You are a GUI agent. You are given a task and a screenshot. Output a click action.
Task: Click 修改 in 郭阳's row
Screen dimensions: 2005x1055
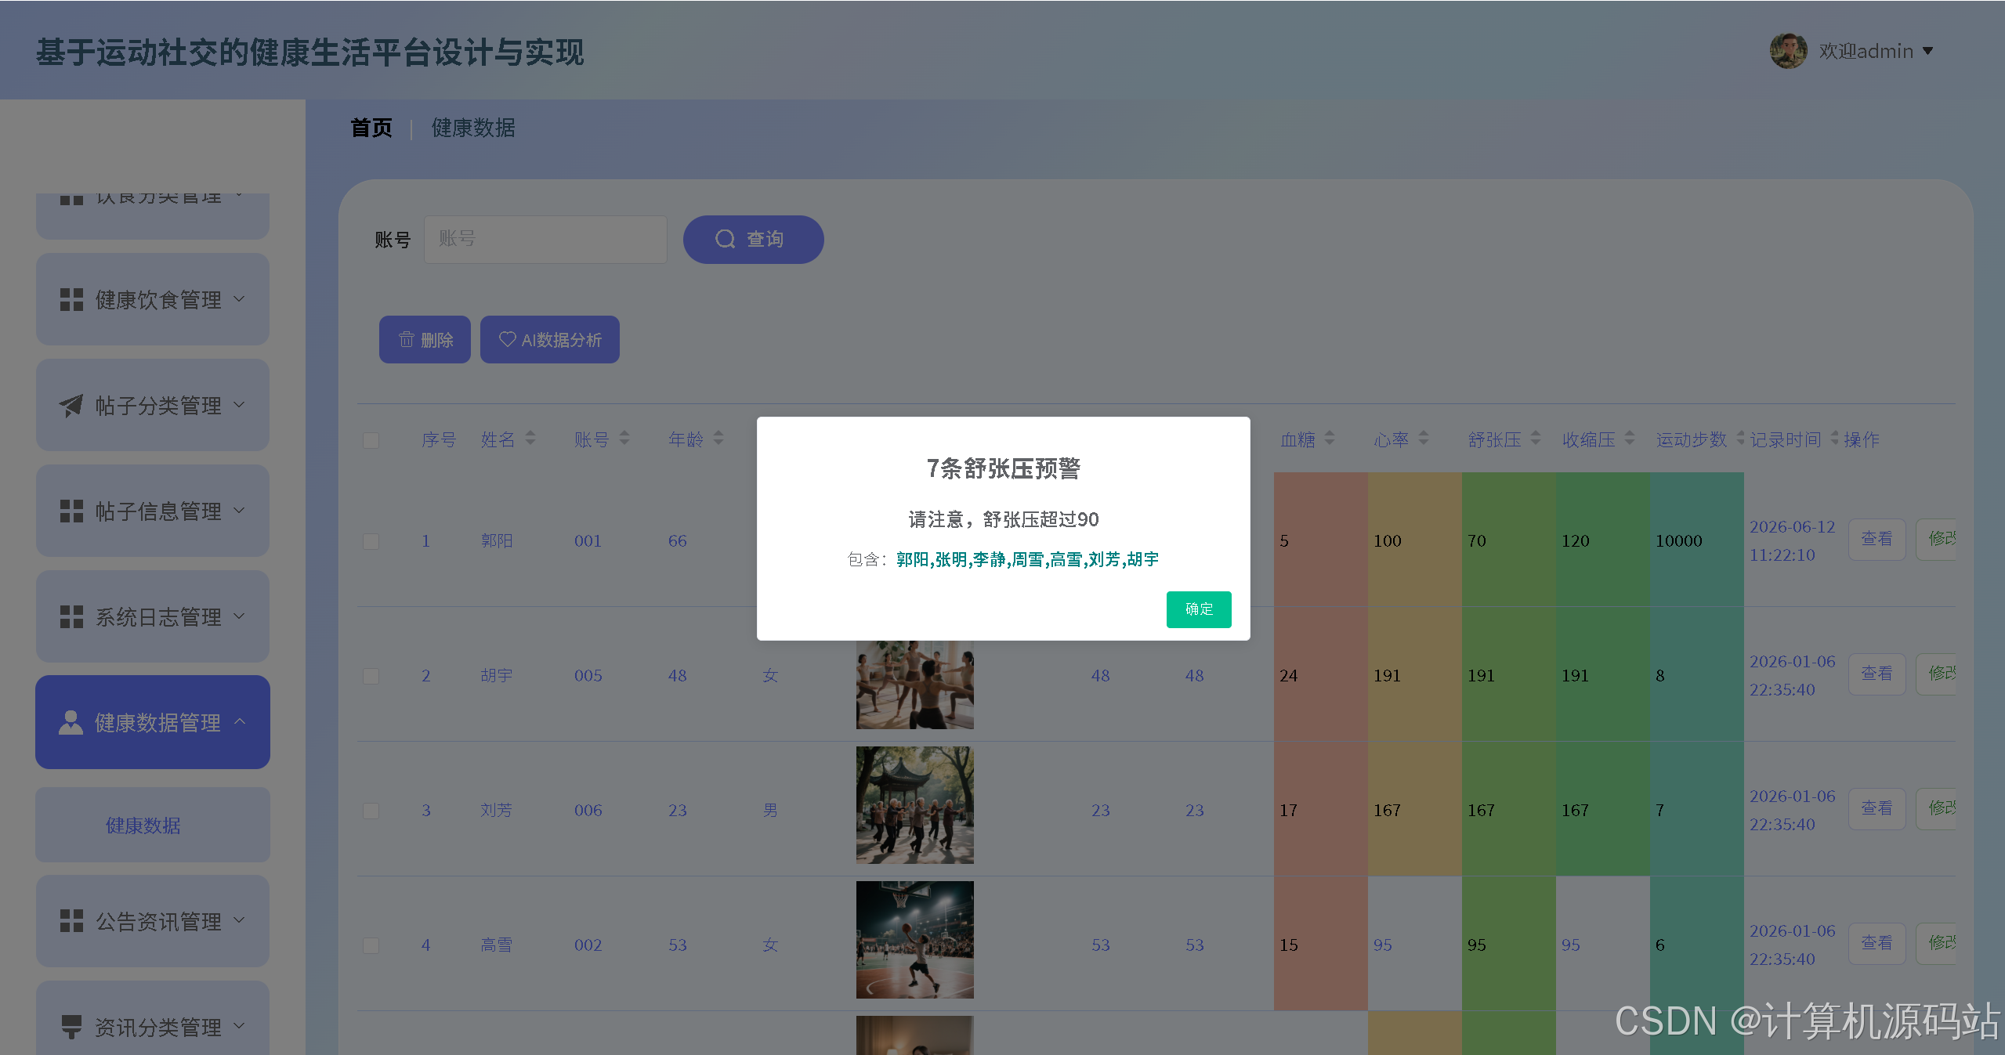point(1937,539)
